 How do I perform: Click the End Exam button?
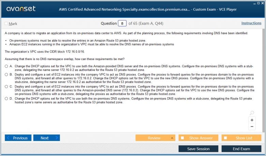pyautogui.click(x=241, y=149)
